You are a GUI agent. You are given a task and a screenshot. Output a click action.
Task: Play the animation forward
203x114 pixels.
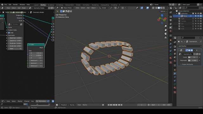pyautogui.click(x=116, y=105)
